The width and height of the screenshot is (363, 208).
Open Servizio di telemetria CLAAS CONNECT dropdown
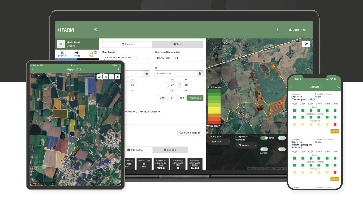pyautogui.click(x=179, y=58)
